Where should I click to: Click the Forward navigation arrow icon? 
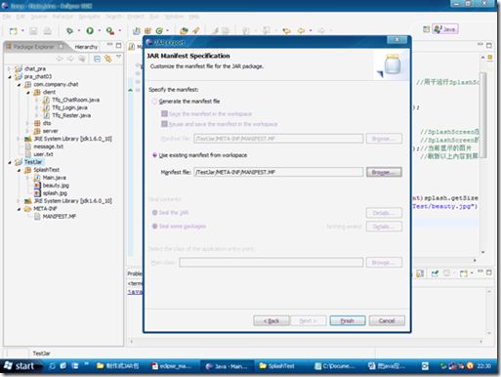point(321,30)
